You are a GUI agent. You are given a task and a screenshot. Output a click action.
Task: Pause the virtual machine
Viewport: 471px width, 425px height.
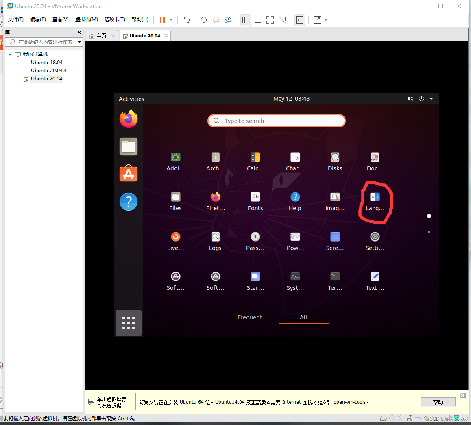[x=162, y=20]
